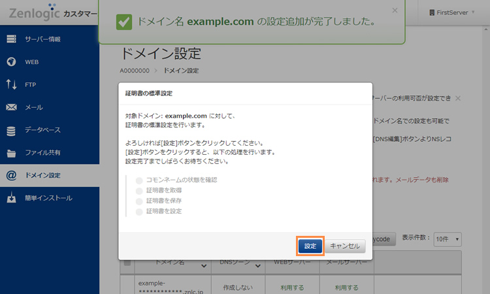Select the ドメイン設定 at-sign icon
Image resolution: width=490 pixels, height=294 pixels.
pos(11,175)
